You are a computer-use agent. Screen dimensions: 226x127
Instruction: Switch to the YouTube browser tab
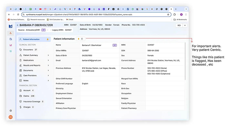(40, 9)
